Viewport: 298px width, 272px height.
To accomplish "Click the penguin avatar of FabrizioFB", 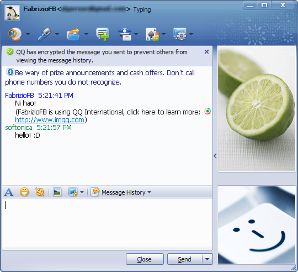I will pos(12,13).
